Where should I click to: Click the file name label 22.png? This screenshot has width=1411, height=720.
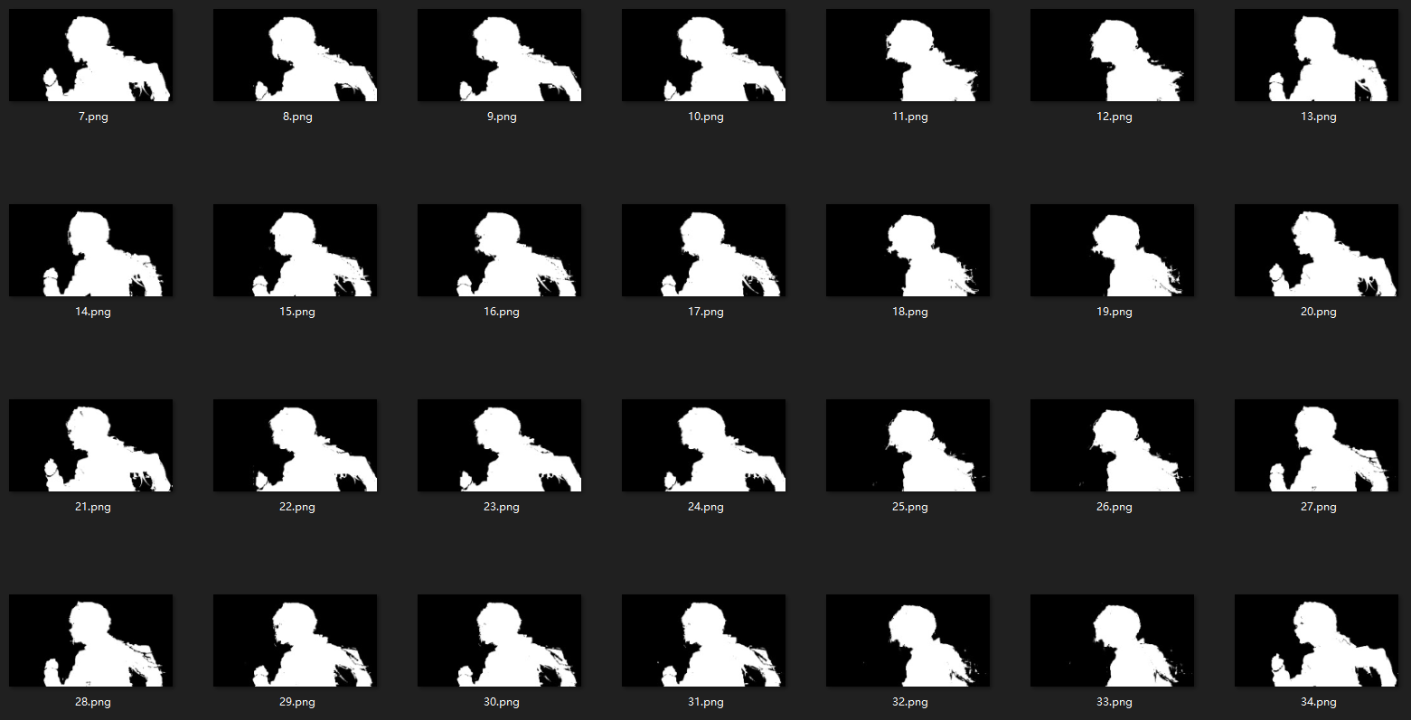(x=297, y=507)
